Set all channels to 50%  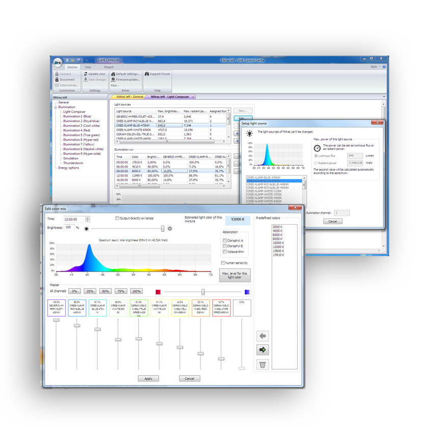[105, 291]
